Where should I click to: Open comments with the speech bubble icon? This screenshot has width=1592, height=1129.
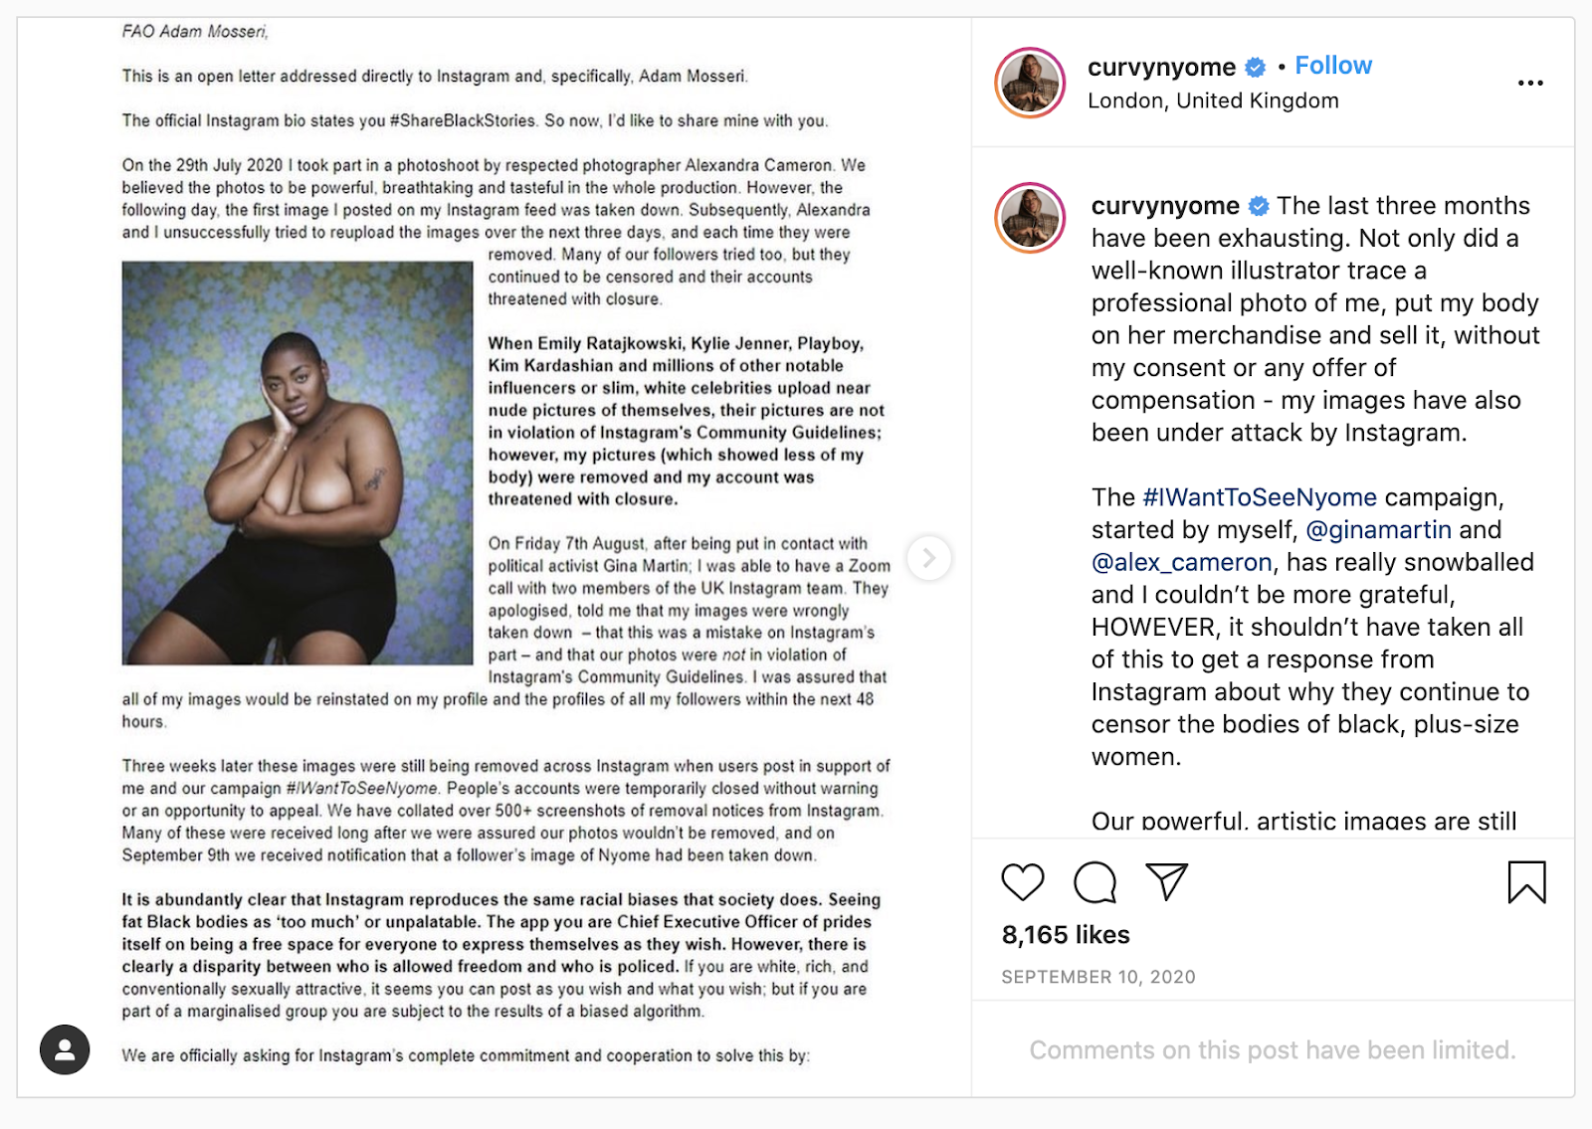1094,882
